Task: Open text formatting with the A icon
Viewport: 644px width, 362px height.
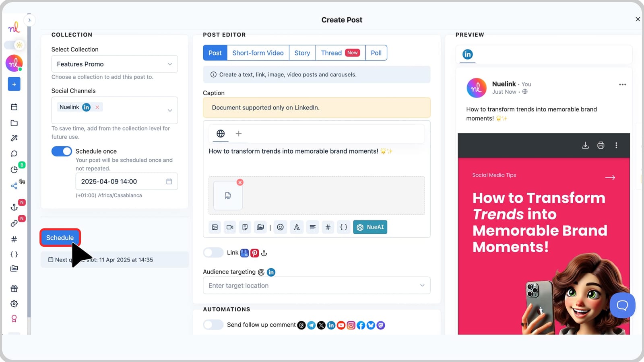Action: (x=297, y=227)
